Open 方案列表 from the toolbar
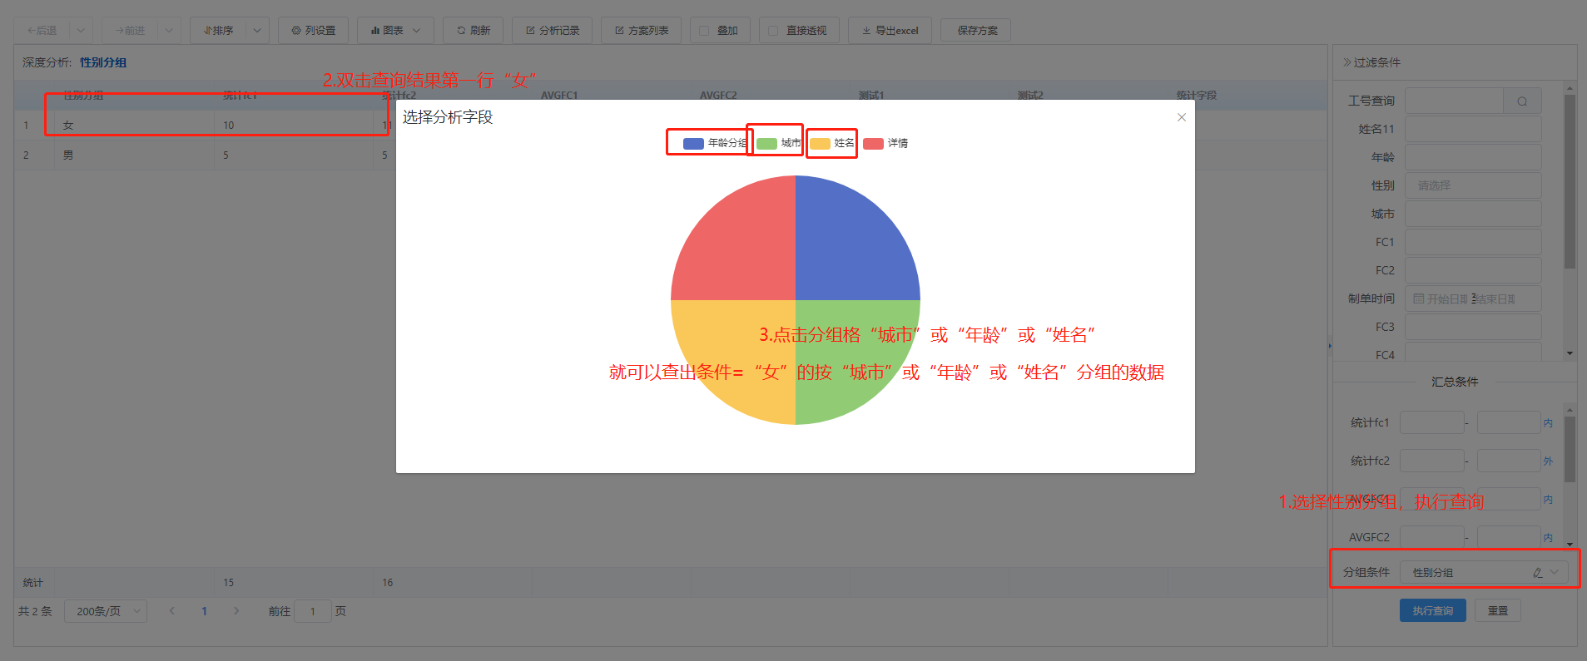This screenshot has width=1587, height=661. (x=641, y=31)
